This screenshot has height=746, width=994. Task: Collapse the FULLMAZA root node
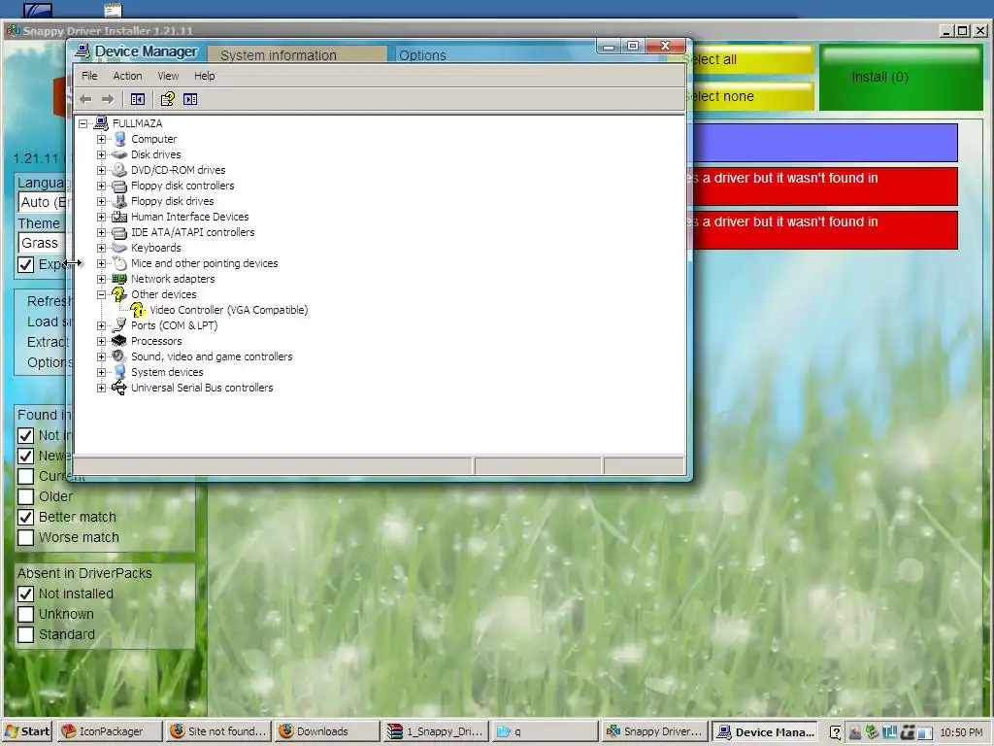[83, 123]
